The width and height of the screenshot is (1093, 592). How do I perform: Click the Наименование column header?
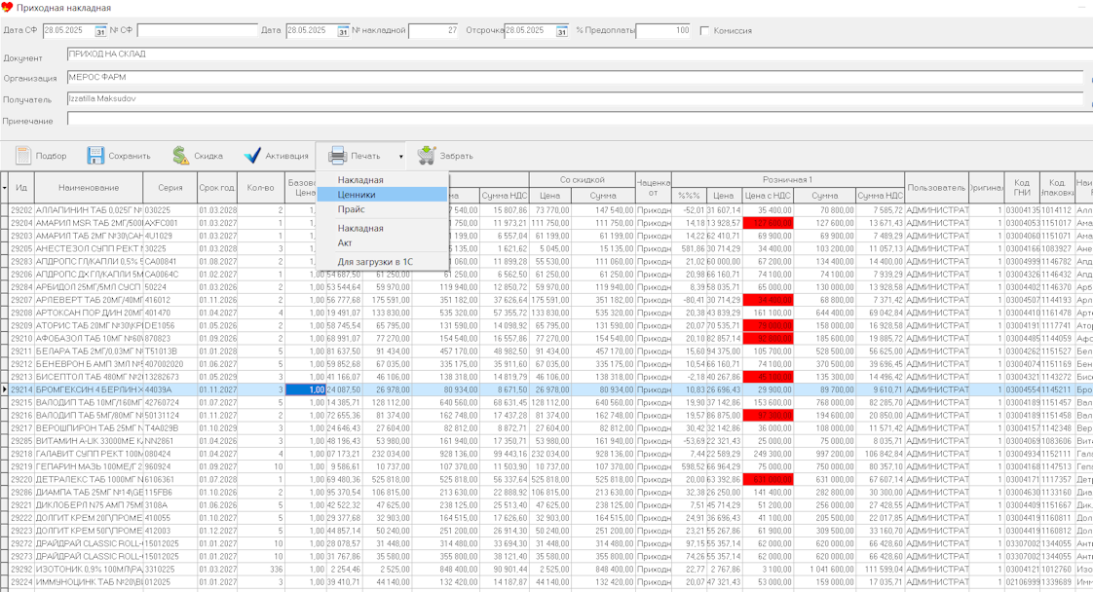pos(89,187)
